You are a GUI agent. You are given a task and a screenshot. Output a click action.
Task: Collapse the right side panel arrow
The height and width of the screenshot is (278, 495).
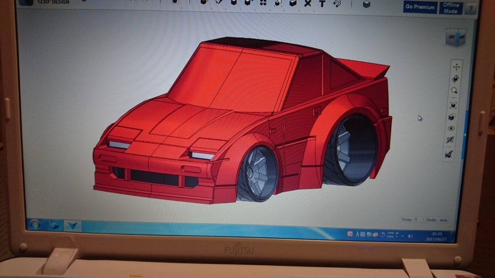click(x=465, y=135)
